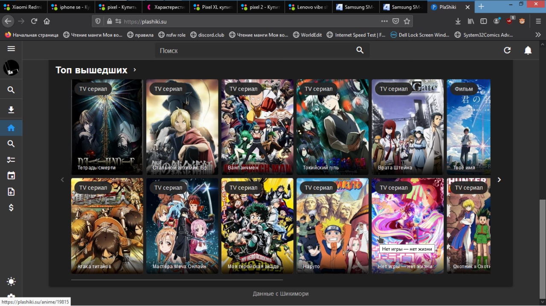This screenshot has width=546, height=306.
Task: Open the Моя геройская академия card
Action: click(x=257, y=226)
